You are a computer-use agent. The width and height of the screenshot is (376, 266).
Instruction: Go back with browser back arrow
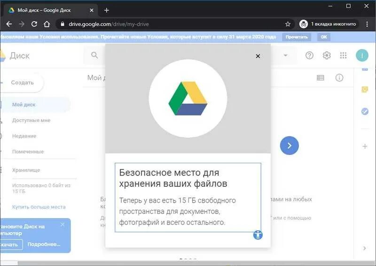(9, 24)
